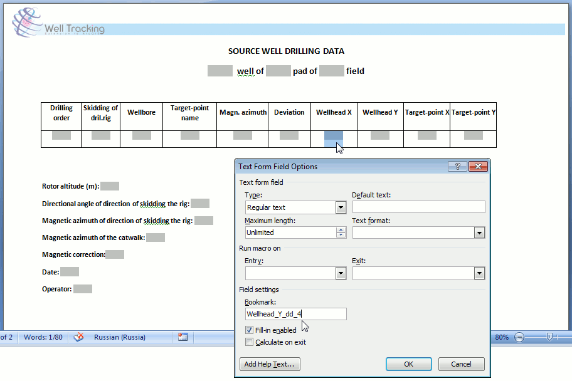Click the form field before 'pad of'
The height and width of the screenshot is (381, 572).
point(278,71)
